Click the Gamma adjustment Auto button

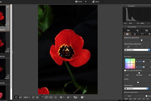(129, 96)
